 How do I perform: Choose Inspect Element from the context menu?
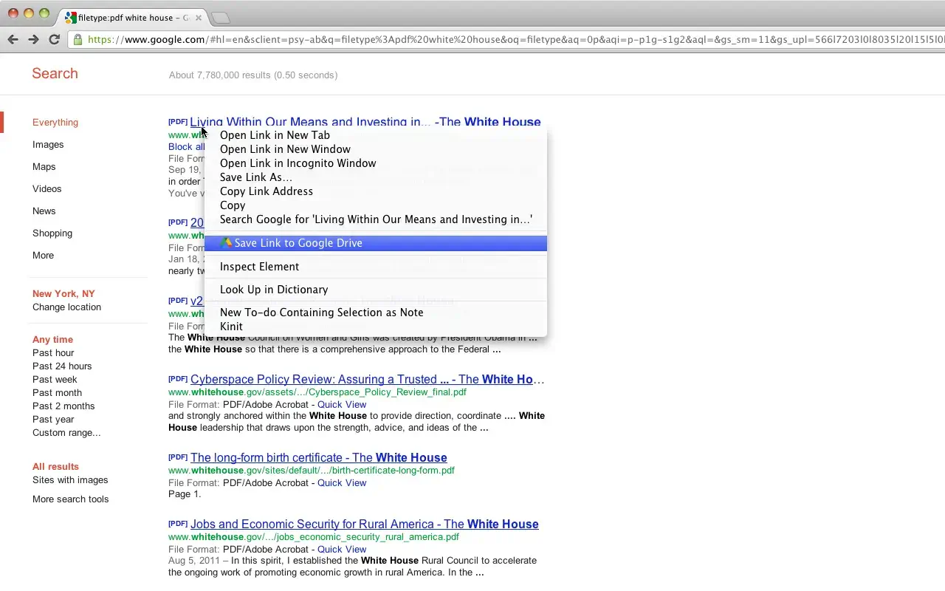(259, 267)
